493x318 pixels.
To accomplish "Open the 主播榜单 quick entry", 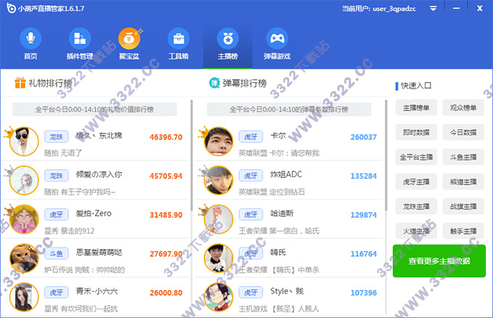I will click(x=417, y=108).
